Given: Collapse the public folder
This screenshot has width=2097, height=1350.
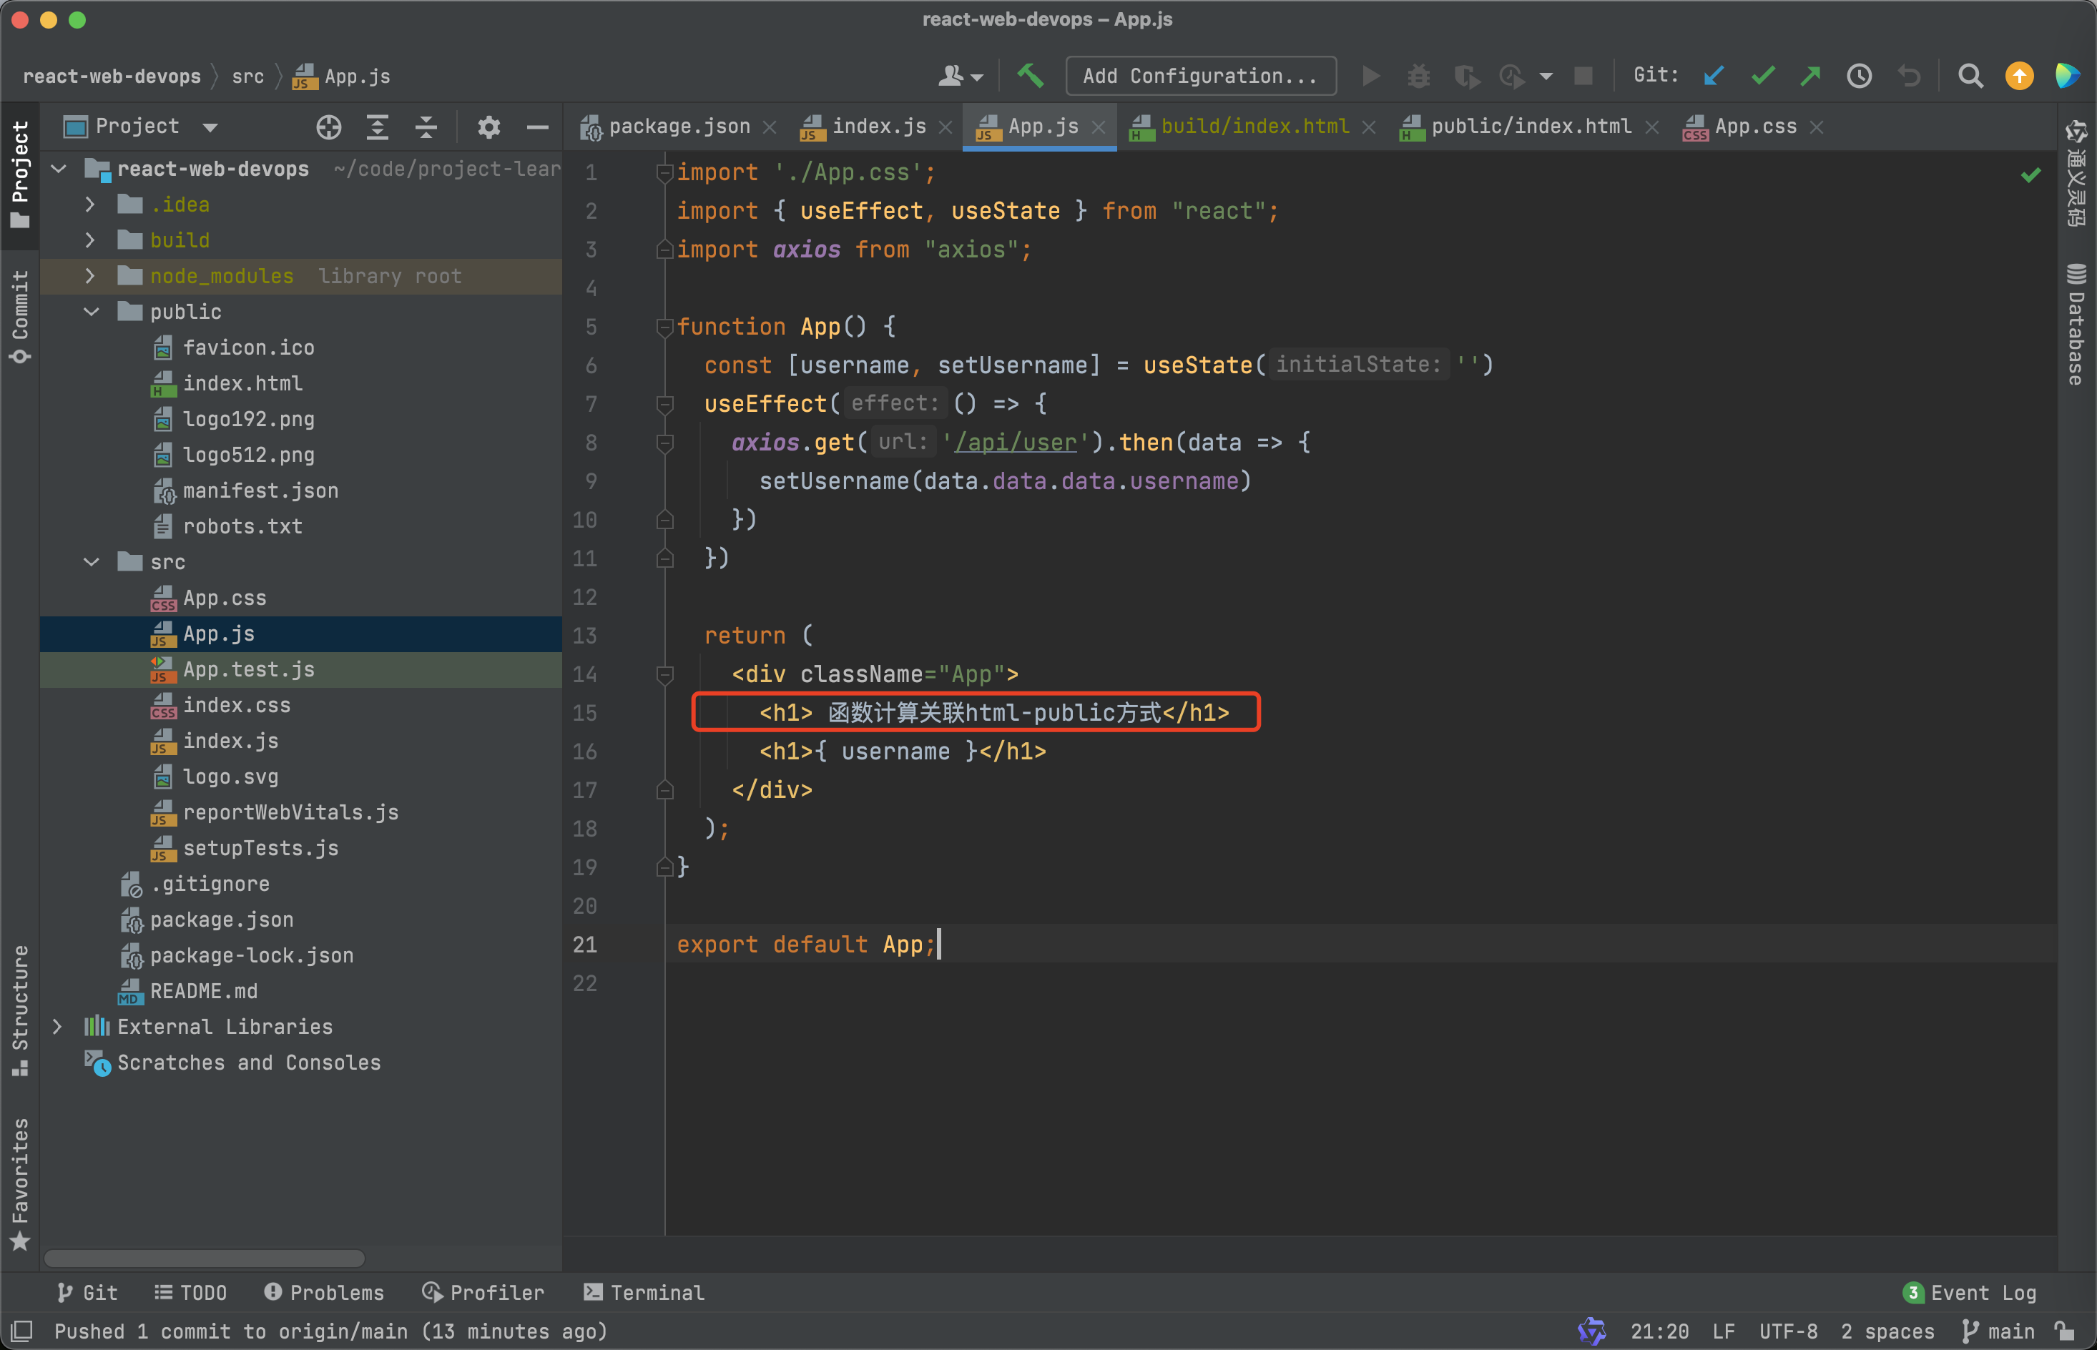Looking at the screenshot, I should (91, 311).
